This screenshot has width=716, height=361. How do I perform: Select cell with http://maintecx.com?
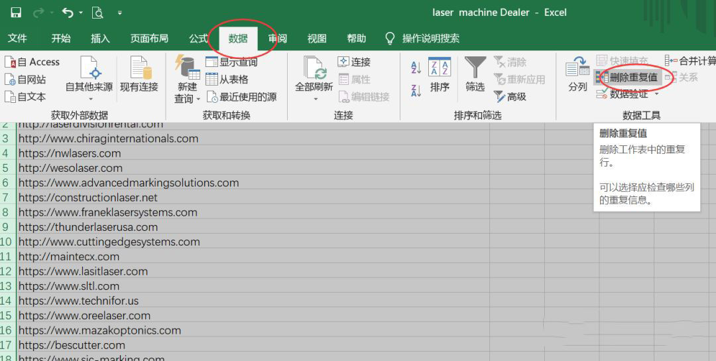pos(253,256)
